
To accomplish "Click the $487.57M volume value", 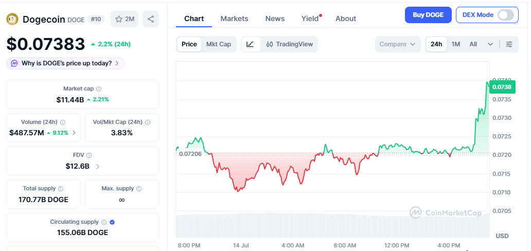I will coord(27,133).
